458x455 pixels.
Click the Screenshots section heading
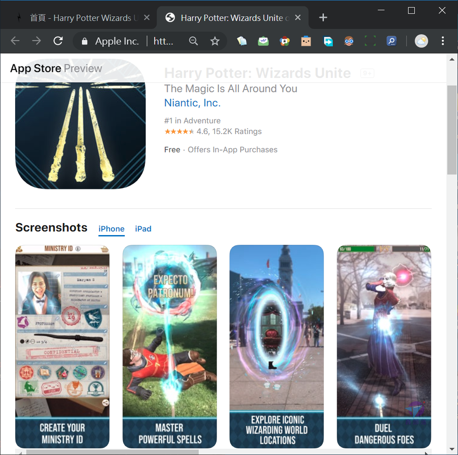(51, 227)
